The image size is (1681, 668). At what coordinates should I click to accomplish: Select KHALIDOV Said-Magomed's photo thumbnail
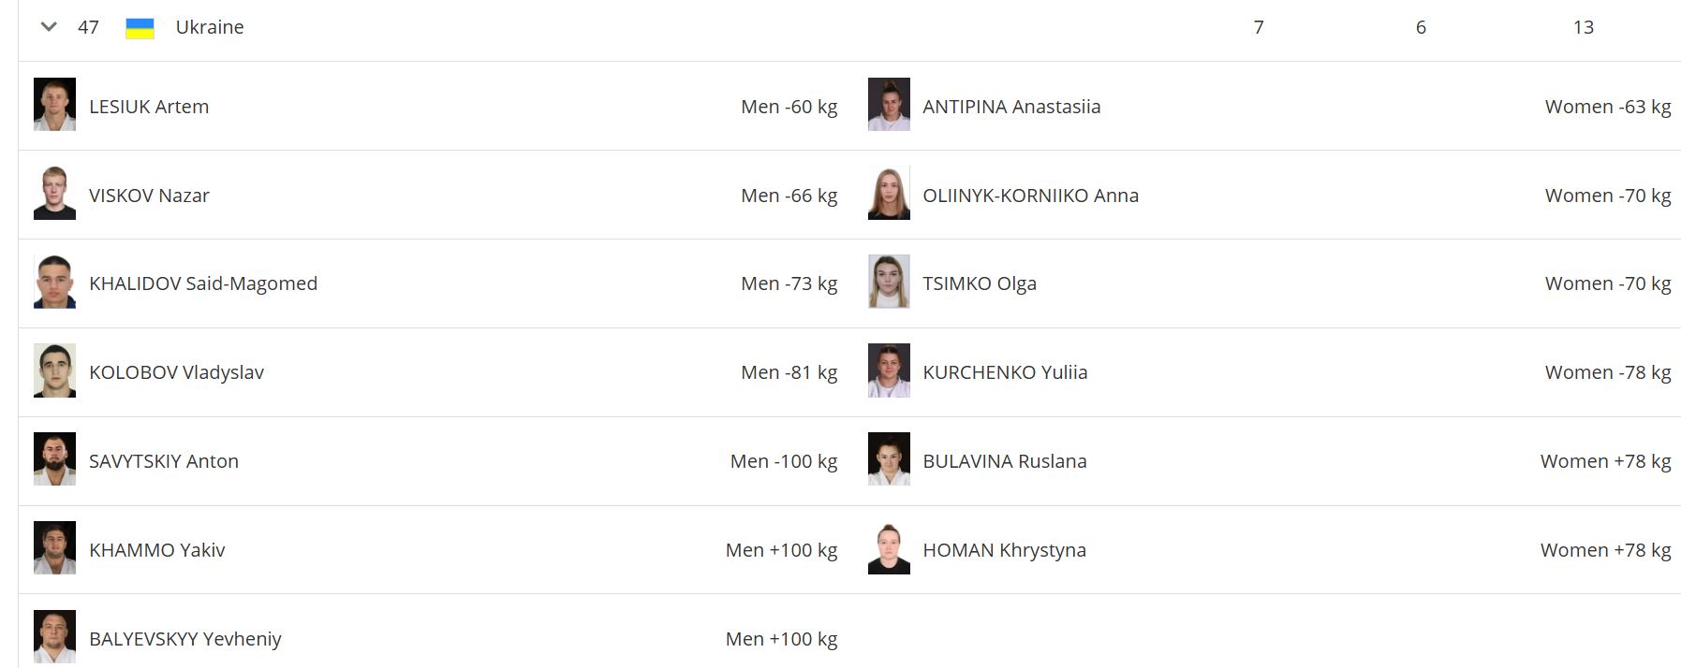(54, 283)
